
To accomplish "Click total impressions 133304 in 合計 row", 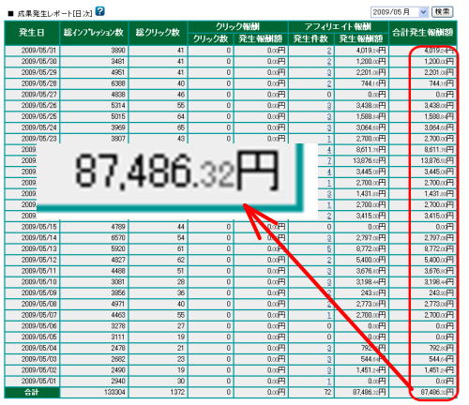I will [x=114, y=392].
